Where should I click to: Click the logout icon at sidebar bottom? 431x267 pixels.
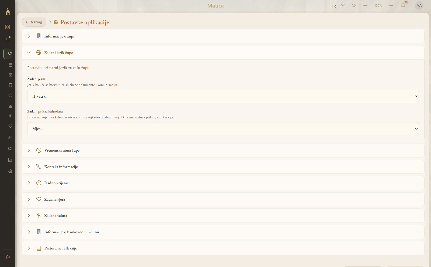[x=8, y=257]
